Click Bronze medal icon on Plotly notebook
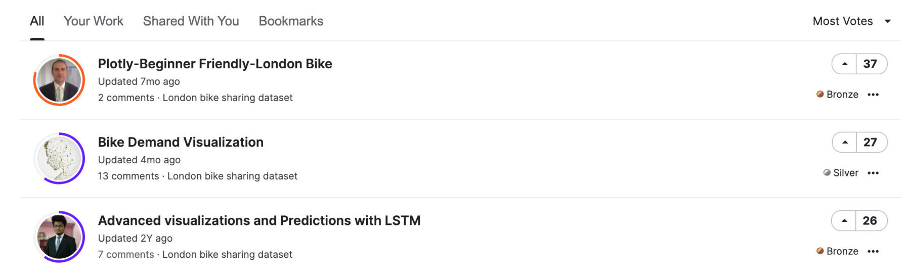The height and width of the screenshot is (274, 908). [820, 95]
